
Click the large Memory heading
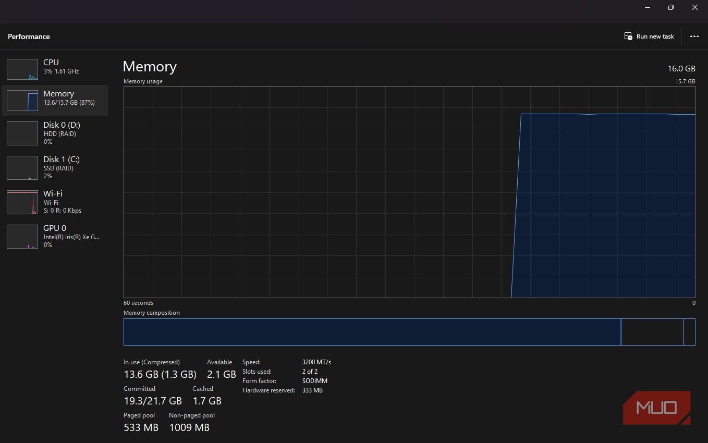pyautogui.click(x=150, y=67)
